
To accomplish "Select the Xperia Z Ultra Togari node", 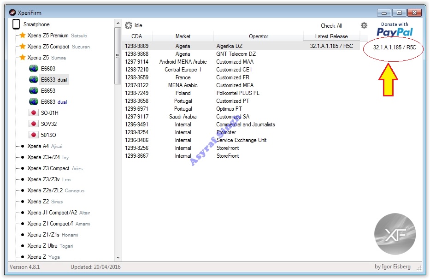I will [x=50, y=245].
